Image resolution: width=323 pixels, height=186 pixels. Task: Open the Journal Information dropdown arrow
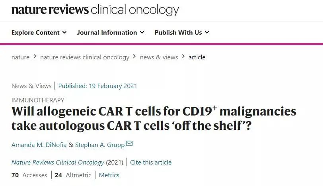pos(142,32)
